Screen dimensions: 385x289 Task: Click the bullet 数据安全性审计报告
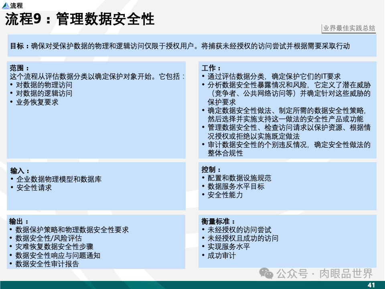click(47, 264)
